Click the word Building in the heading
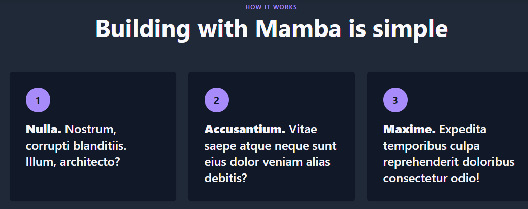This screenshot has height=209, width=528. [143, 29]
